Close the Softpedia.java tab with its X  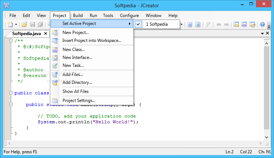click(46, 33)
